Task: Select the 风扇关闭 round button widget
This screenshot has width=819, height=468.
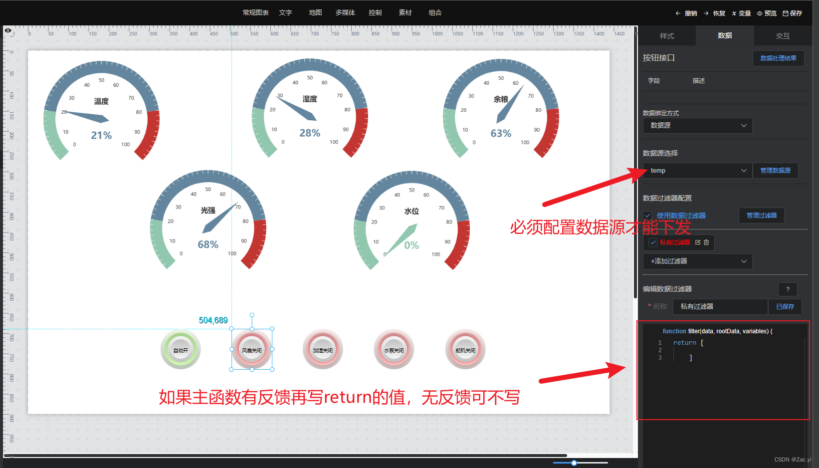Action: pyautogui.click(x=252, y=350)
